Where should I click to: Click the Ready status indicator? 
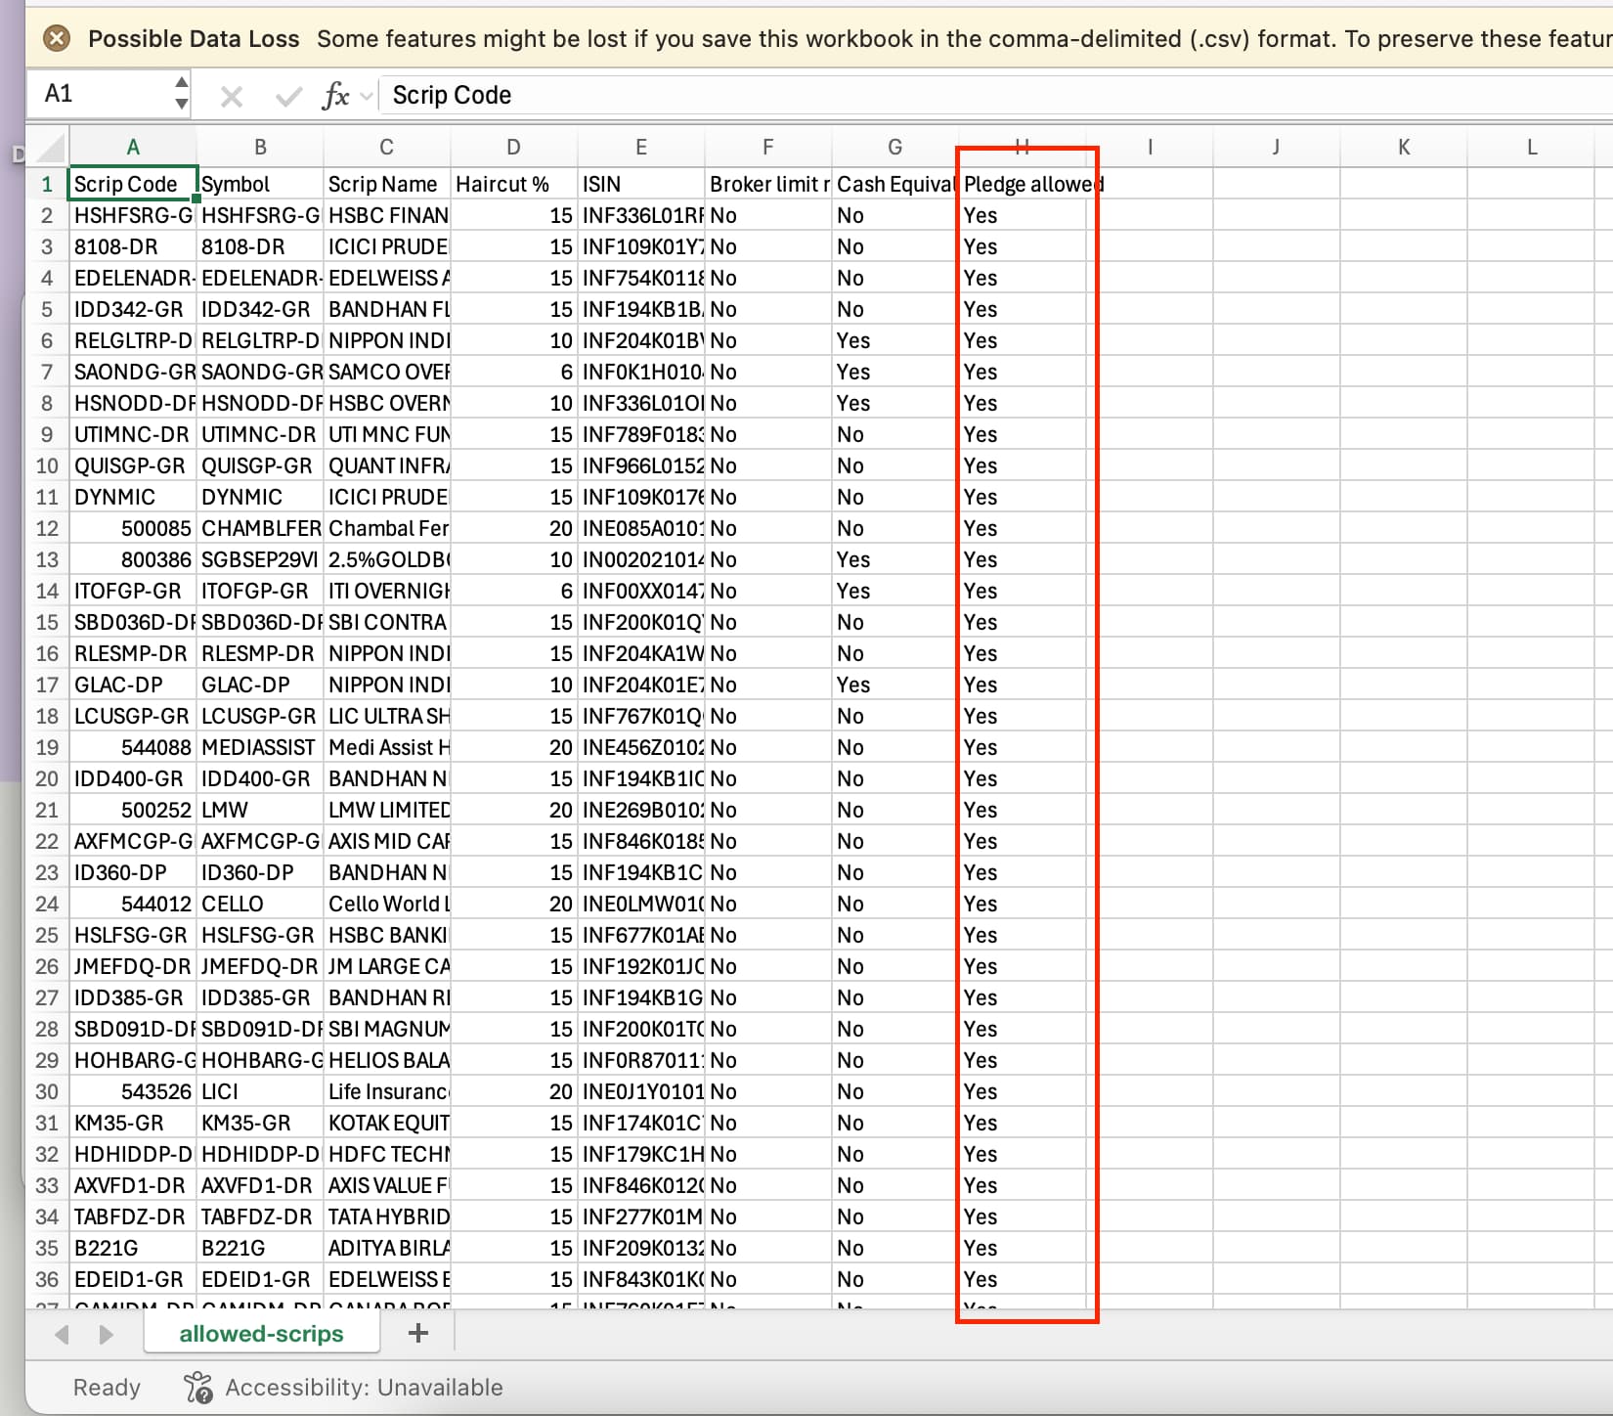pyautogui.click(x=107, y=1387)
